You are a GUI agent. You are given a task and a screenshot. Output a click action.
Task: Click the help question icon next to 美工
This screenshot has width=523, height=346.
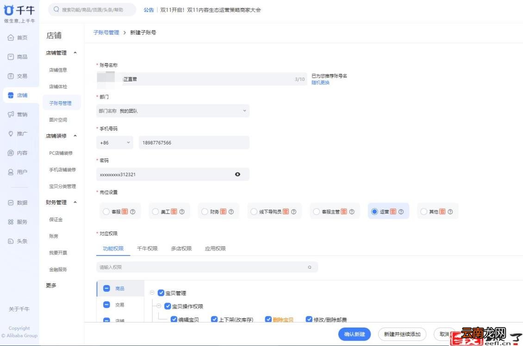pyautogui.click(x=182, y=212)
